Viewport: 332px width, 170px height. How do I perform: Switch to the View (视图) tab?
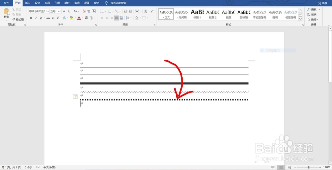tap(87, 3)
